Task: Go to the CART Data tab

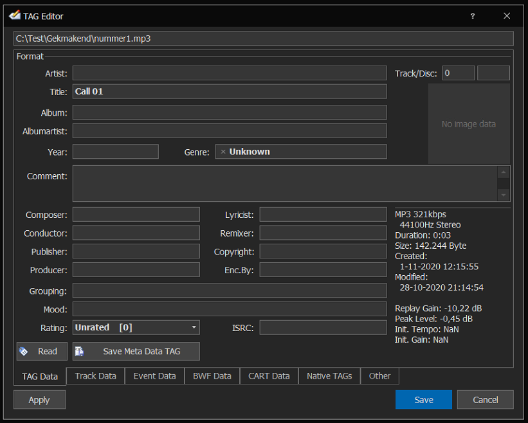Action: (269, 376)
